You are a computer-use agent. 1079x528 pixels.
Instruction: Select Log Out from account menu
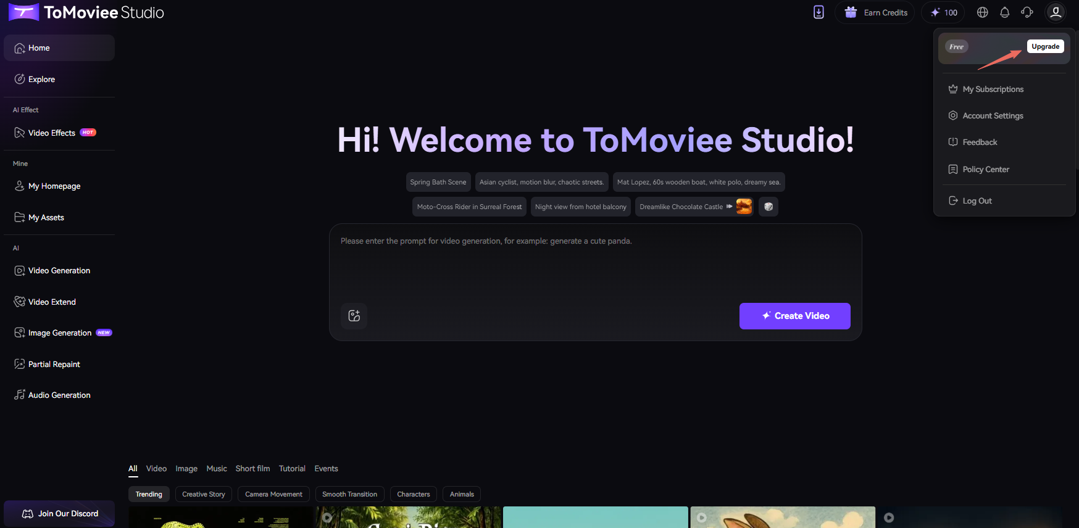pyautogui.click(x=977, y=201)
